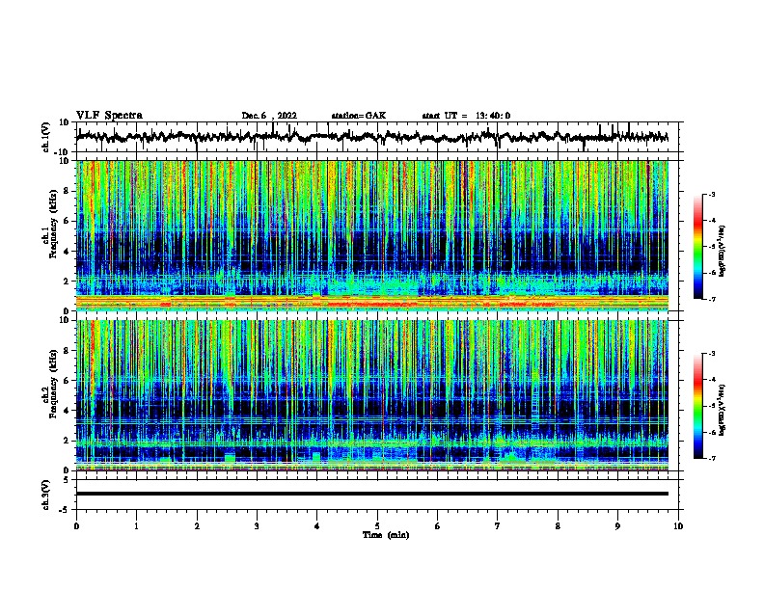Click the "start UT = 13:40: 0" header text
This screenshot has height=590, width=764.
[466, 116]
